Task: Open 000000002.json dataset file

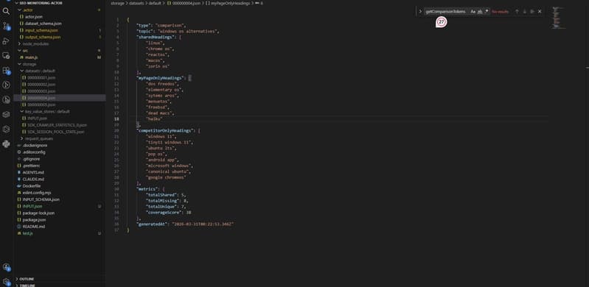Action: click(41, 85)
